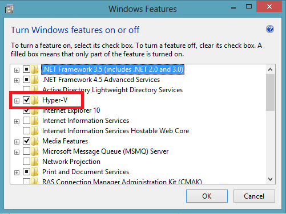Click the scrollbar down arrow
Screen dimensions: 286x214
pos(270,179)
